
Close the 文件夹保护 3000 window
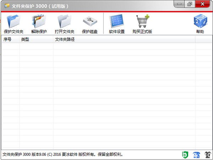[x=203, y=5]
